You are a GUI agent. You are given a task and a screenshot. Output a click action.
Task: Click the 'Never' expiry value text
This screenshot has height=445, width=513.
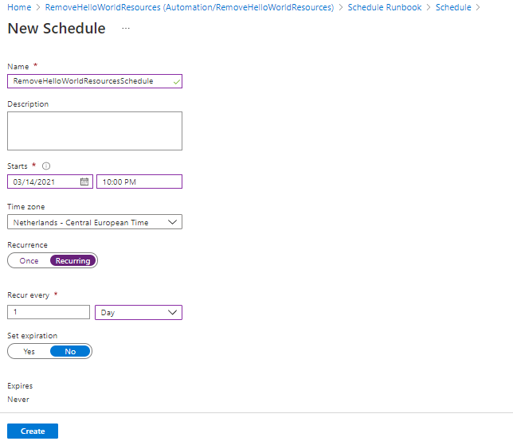[18, 399]
